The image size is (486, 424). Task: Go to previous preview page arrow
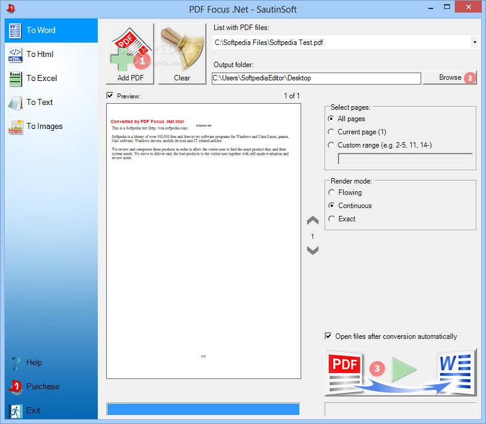pos(313,220)
